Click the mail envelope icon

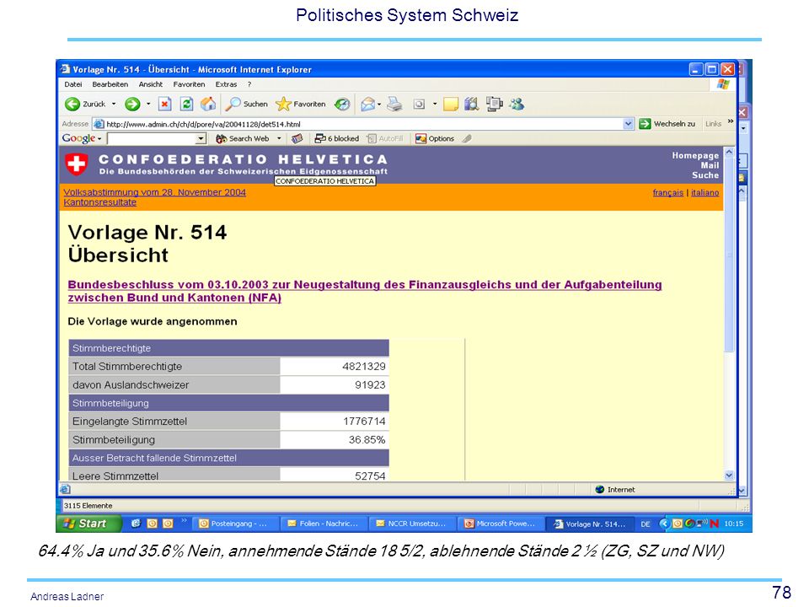pos(367,105)
